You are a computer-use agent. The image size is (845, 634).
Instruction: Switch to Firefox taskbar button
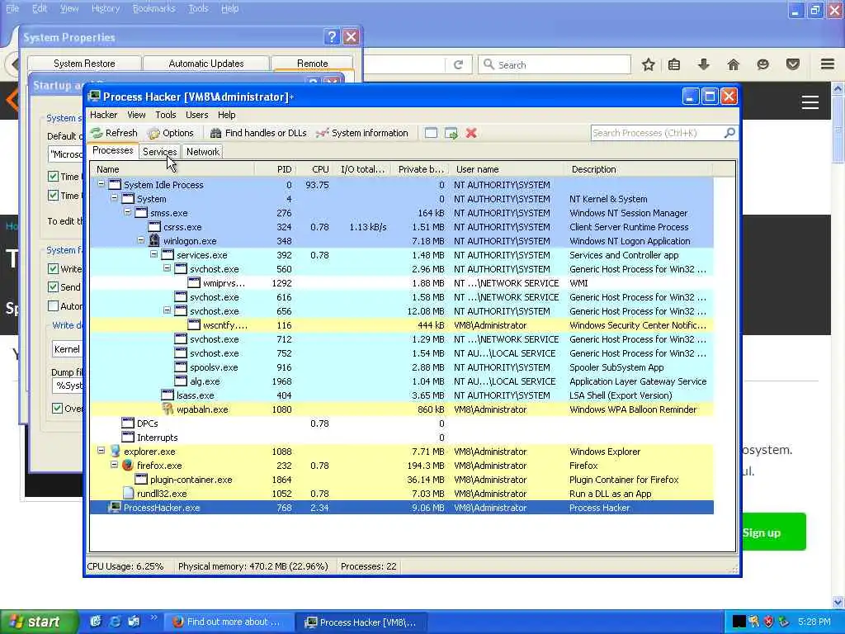(228, 622)
